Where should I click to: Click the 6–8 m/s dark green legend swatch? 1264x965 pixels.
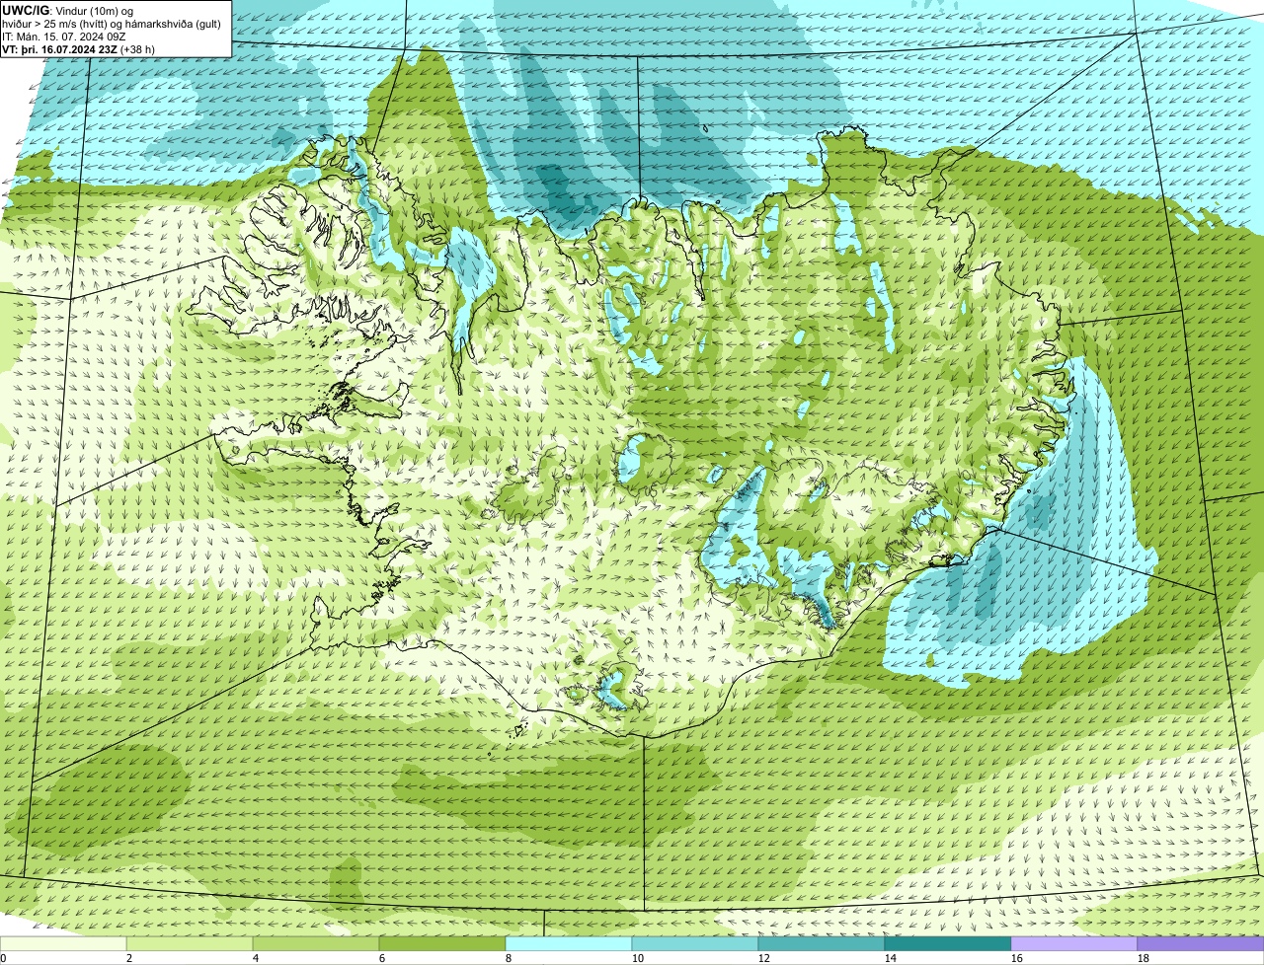click(442, 943)
